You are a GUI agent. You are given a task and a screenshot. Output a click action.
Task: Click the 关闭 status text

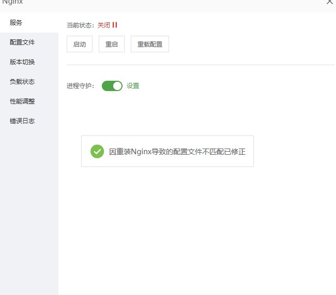point(104,25)
